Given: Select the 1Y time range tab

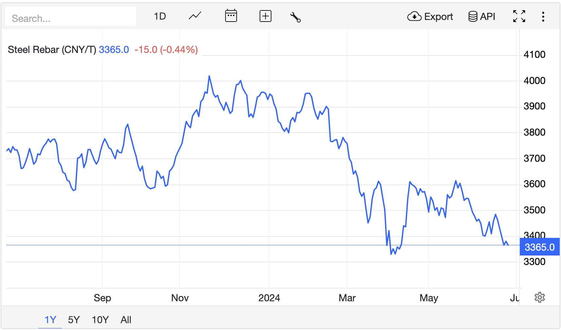Looking at the screenshot, I should (x=50, y=320).
